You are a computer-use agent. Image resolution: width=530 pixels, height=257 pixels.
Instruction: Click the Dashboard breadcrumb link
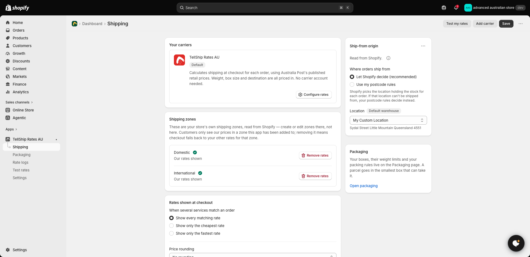tap(92, 24)
